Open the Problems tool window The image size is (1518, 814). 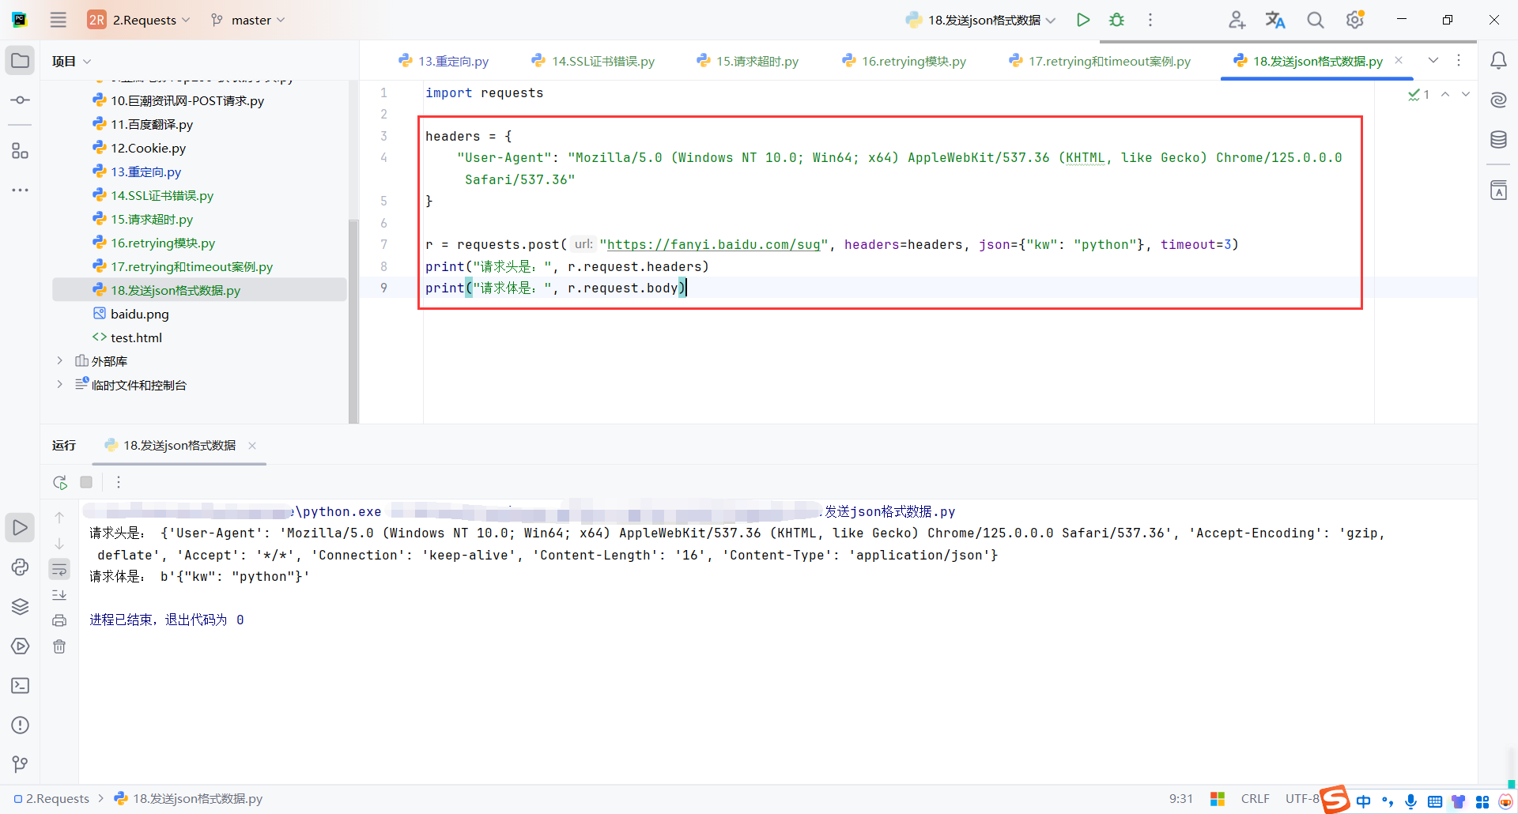click(x=20, y=725)
